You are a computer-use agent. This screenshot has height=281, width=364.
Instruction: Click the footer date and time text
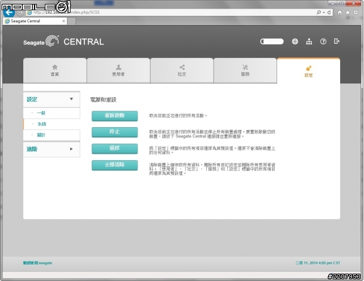pos(317,263)
